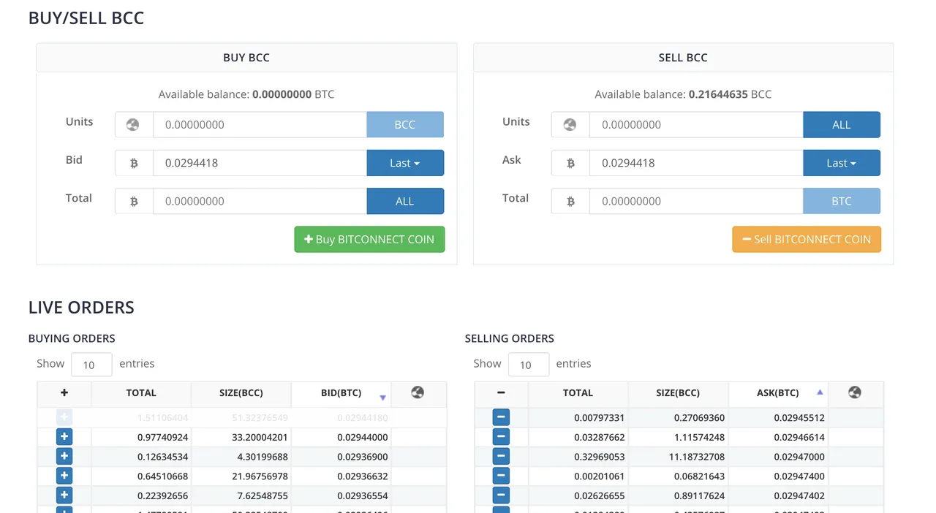Click the globe icon beside Buy Units field
Image resolution: width=936 pixels, height=513 pixels.
133,125
